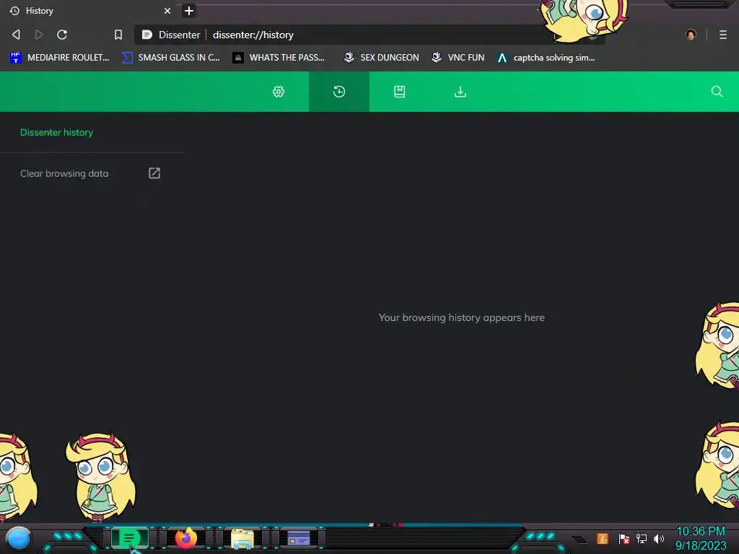Click the volume speaker tray icon
Screen dimensions: 739x554
[x=659, y=538]
